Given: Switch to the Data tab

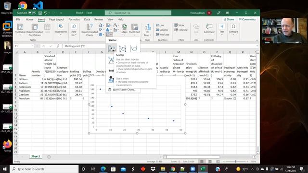Looking at the screenshot, I should point(87,19).
